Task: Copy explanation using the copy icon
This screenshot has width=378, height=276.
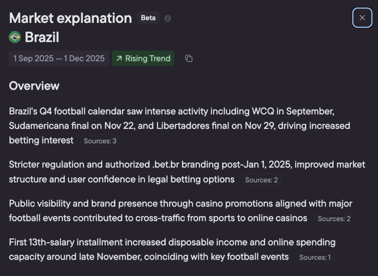Action: tap(189, 58)
